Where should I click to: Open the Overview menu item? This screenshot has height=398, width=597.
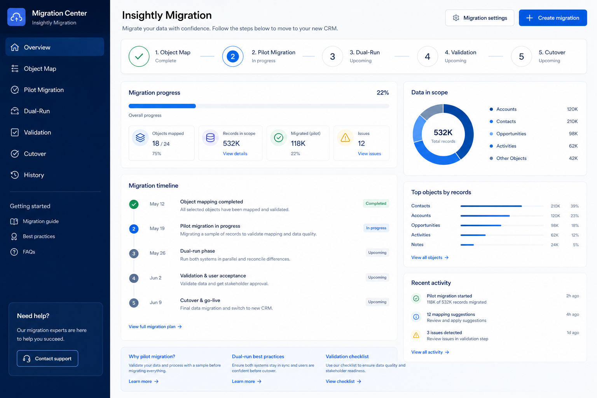55,47
